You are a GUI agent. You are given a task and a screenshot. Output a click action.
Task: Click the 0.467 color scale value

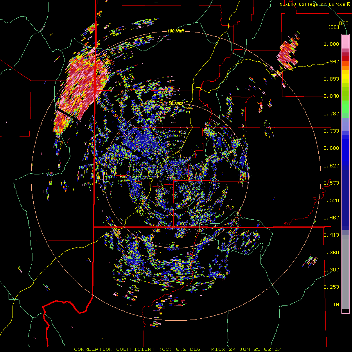[x=331, y=218]
